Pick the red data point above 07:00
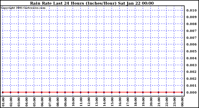Image resolution: width=199 pixels, height=108 pixels. [50, 92]
